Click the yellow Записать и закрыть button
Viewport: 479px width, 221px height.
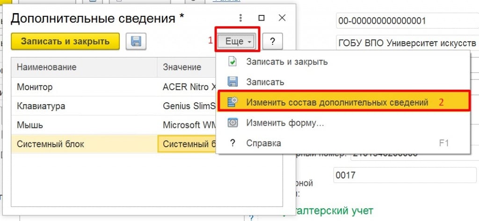pyautogui.click(x=65, y=41)
